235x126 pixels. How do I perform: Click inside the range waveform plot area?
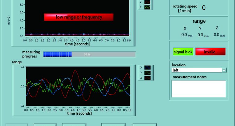tap(78, 86)
